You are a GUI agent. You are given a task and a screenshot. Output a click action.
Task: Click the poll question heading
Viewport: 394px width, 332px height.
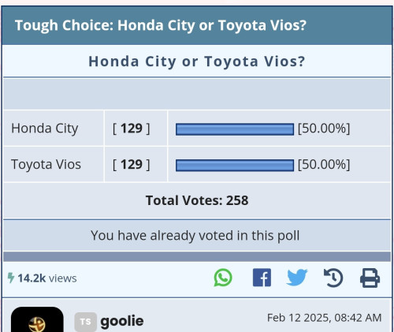[197, 62]
